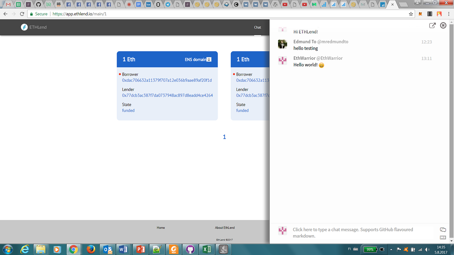Close the current browser tab
This screenshot has height=255, width=454.
click(x=392, y=5)
